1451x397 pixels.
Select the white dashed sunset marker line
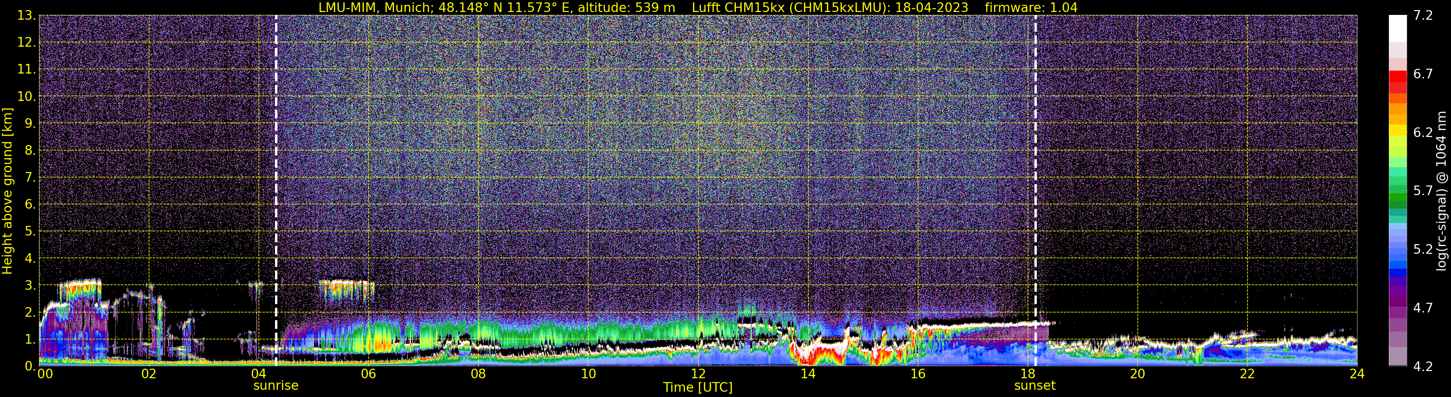click(1035, 190)
